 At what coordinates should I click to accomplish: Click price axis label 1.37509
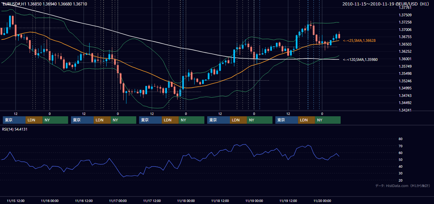pos(405,15)
